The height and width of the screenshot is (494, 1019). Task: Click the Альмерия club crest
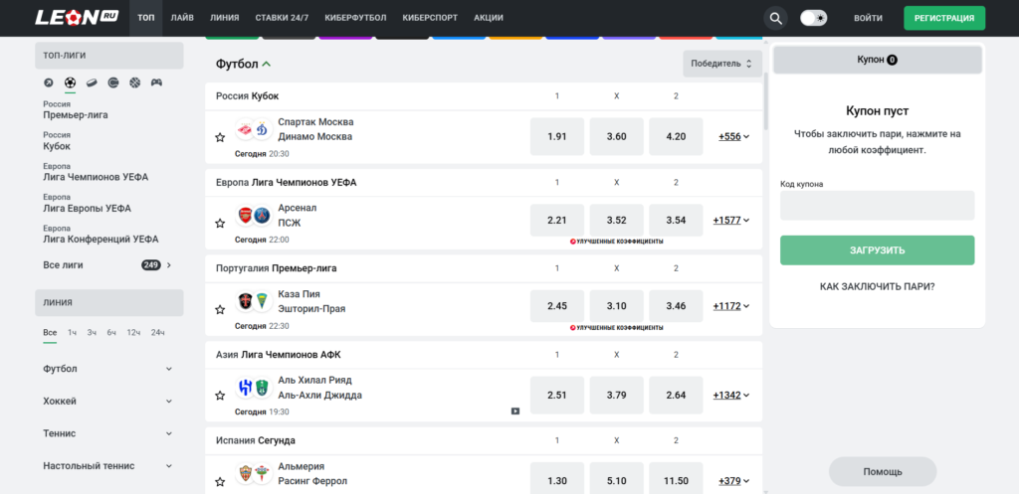click(245, 474)
